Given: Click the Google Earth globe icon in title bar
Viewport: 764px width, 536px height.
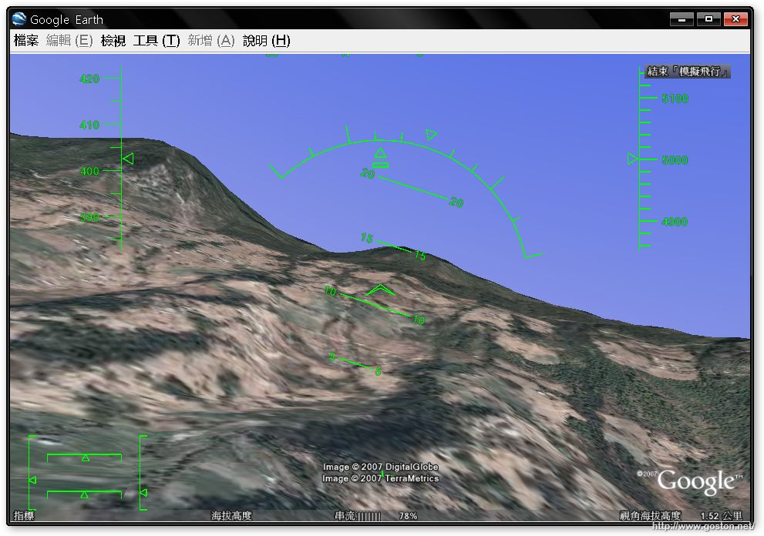Looking at the screenshot, I should pyautogui.click(x=19, y=19).
